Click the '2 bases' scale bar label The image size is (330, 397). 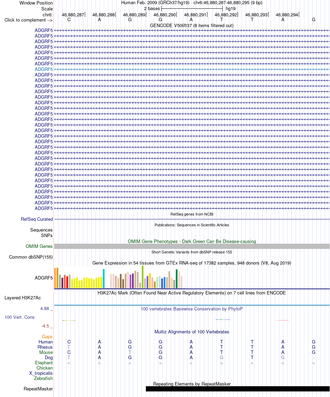pos(152,9)
